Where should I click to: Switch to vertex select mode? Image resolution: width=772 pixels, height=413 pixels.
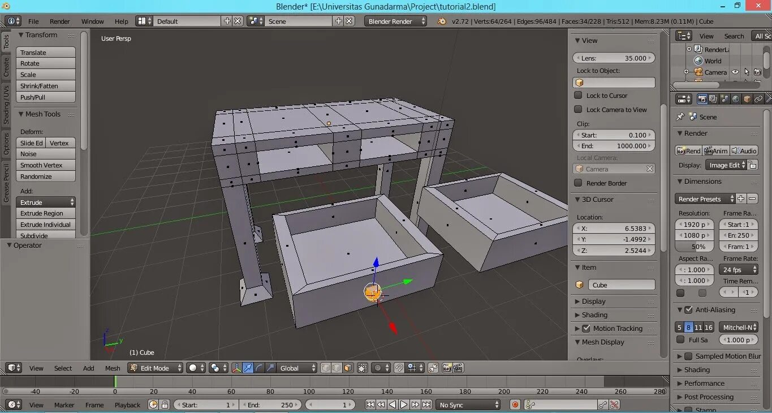(326, 368)
